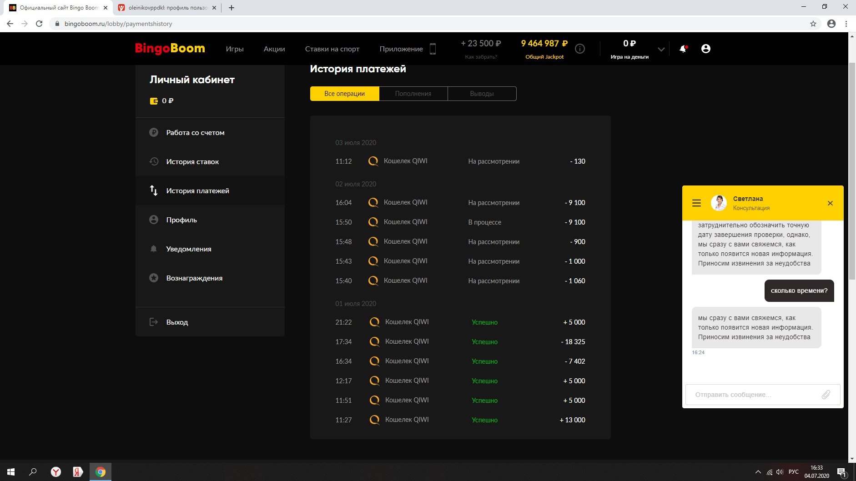This screenshot has height=481, width=856.
Task: Open the user account avatar icon
Action: pos(705,49)
